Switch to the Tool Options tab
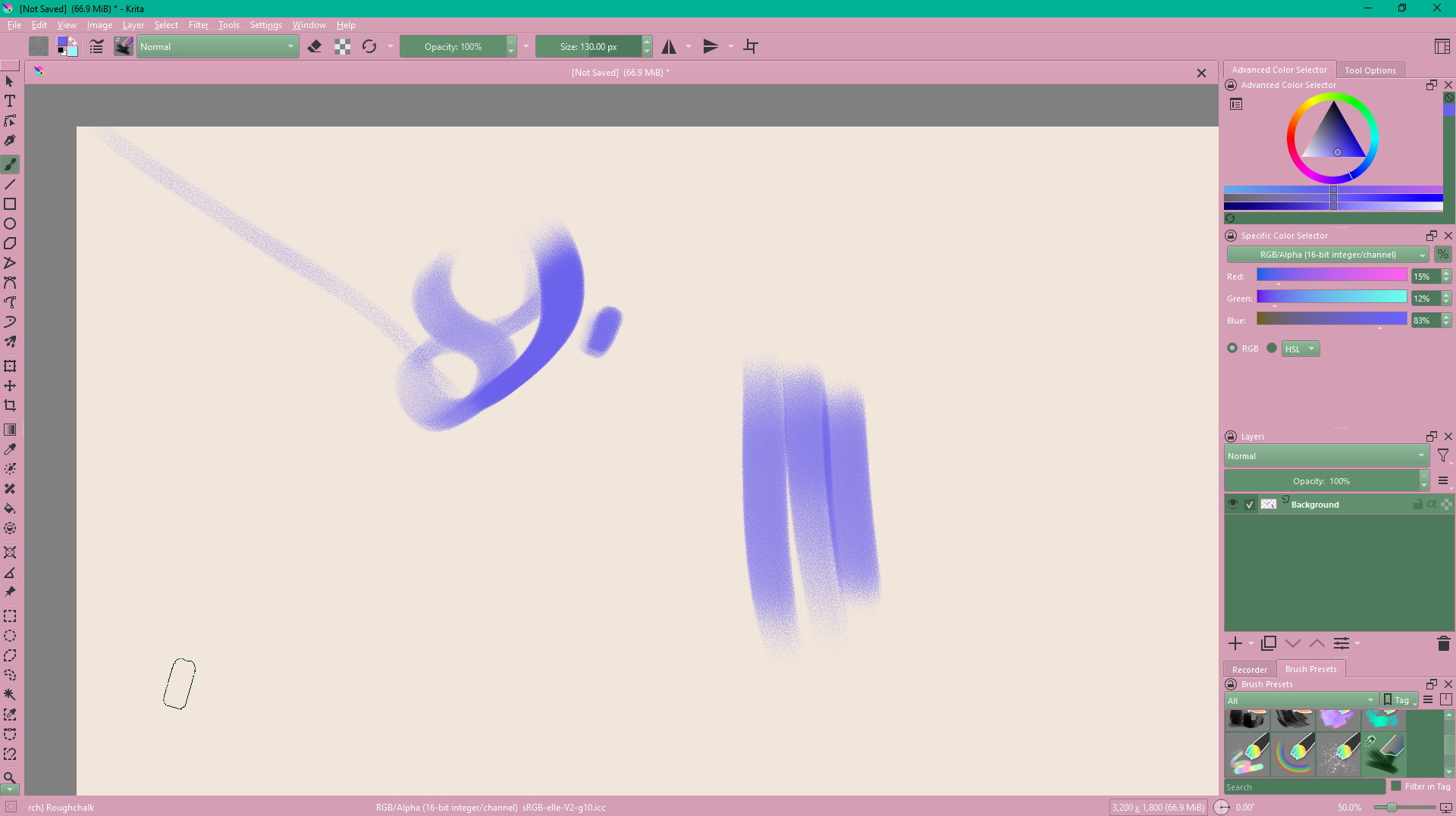 [1370, 70]
